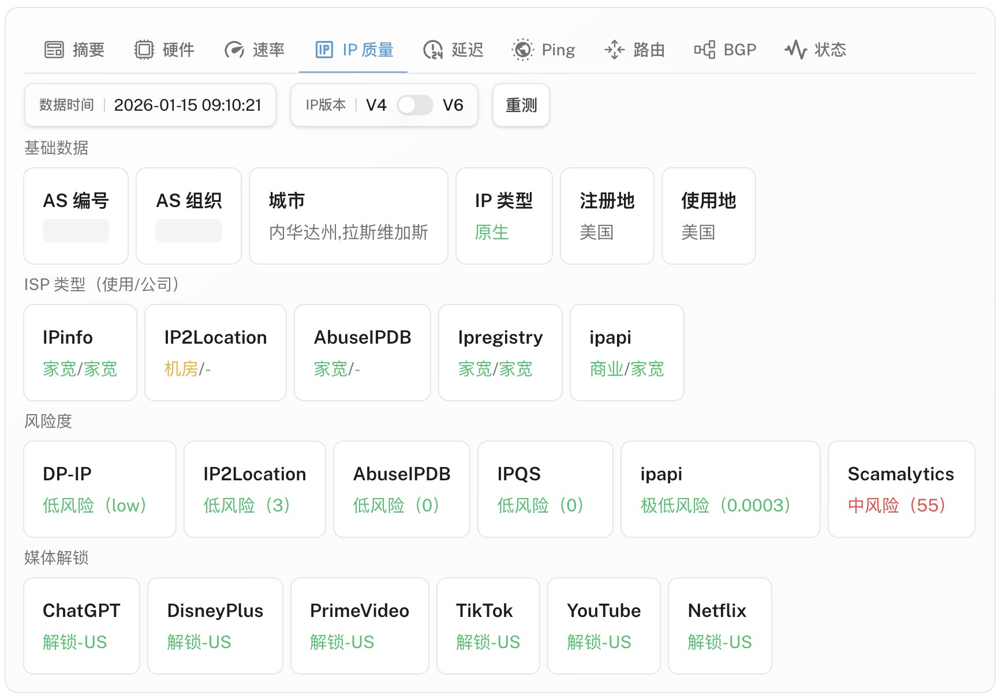Click the AS 编号 card
Viewport: 1002px width, 700px height.
pyautogui.click(x=76, y=216)
